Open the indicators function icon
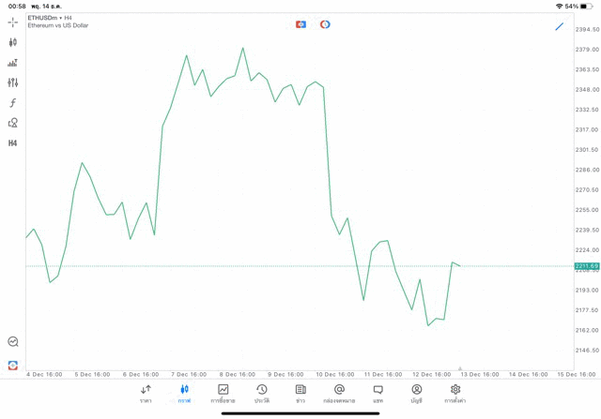The image size is (601, 419). click(x=12, y=103)
